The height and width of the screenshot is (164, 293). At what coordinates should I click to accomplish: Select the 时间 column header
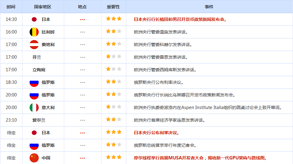click(x=11, y=7)
